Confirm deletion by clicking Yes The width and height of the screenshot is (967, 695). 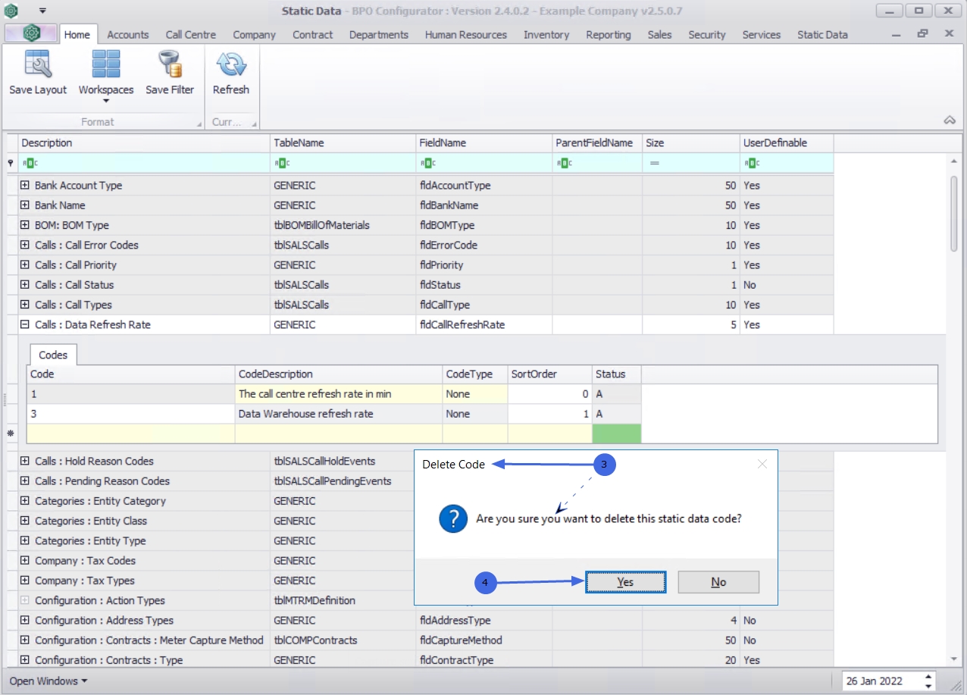pos(625,582)
